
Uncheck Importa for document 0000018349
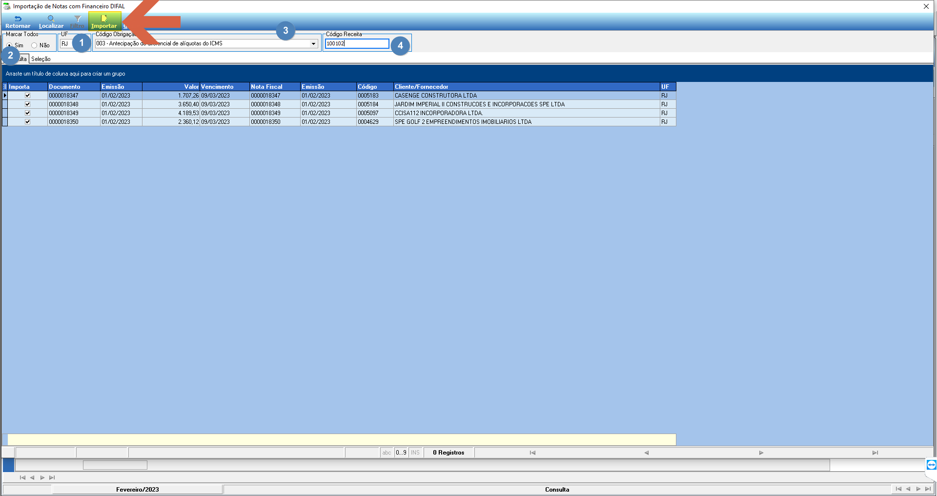pos(27,113)
